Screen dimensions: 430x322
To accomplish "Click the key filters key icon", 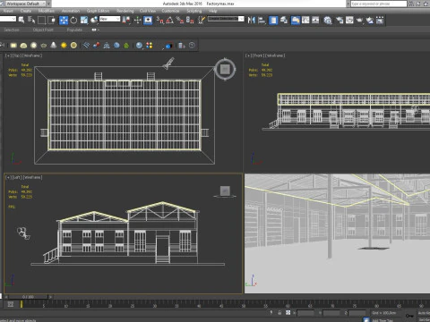I will (409, 316).
